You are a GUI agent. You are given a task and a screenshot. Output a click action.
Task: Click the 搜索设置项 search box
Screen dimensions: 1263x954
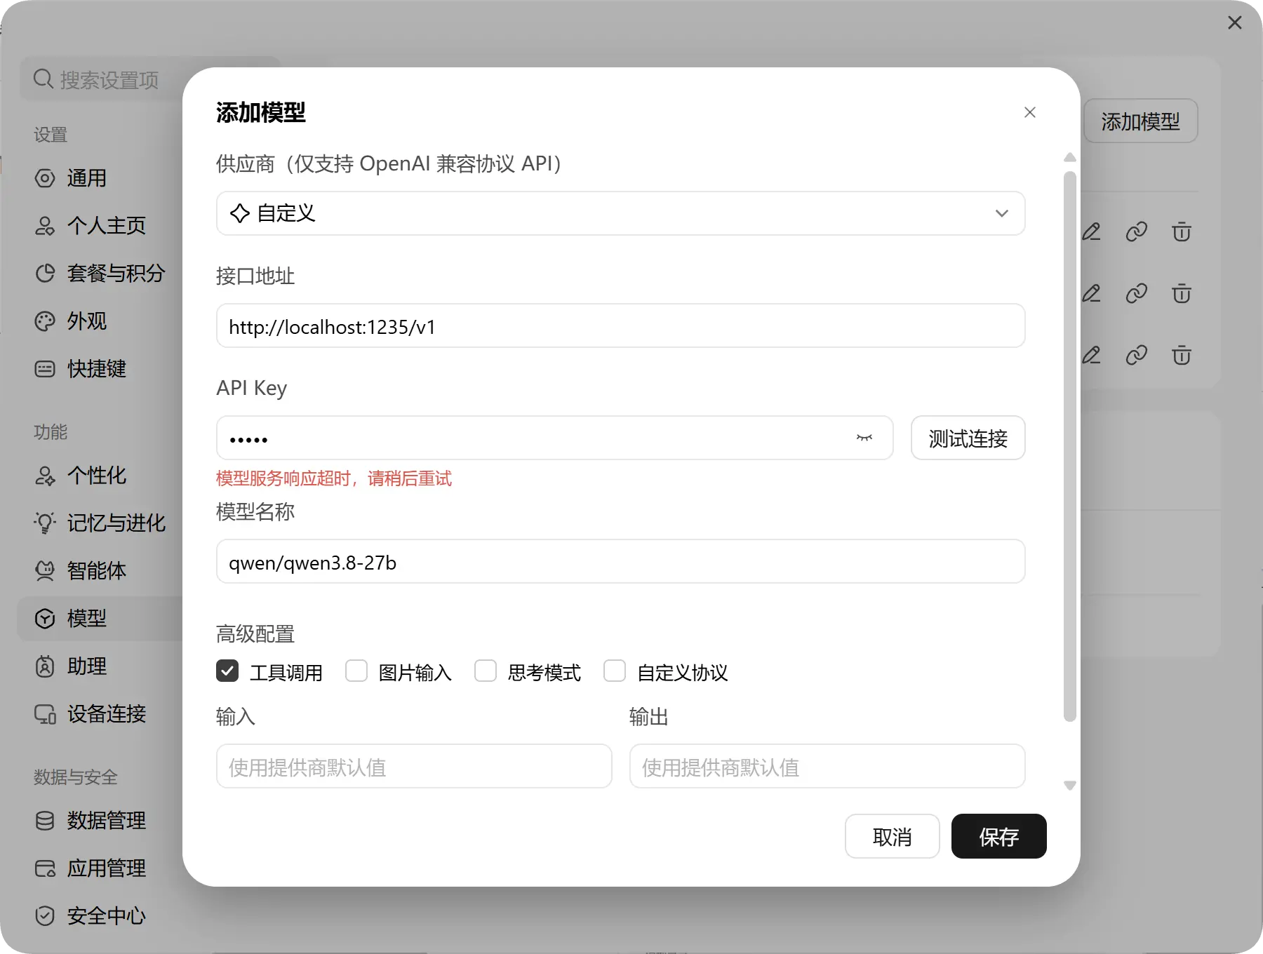pyautogui.click(x=150, y=79)
